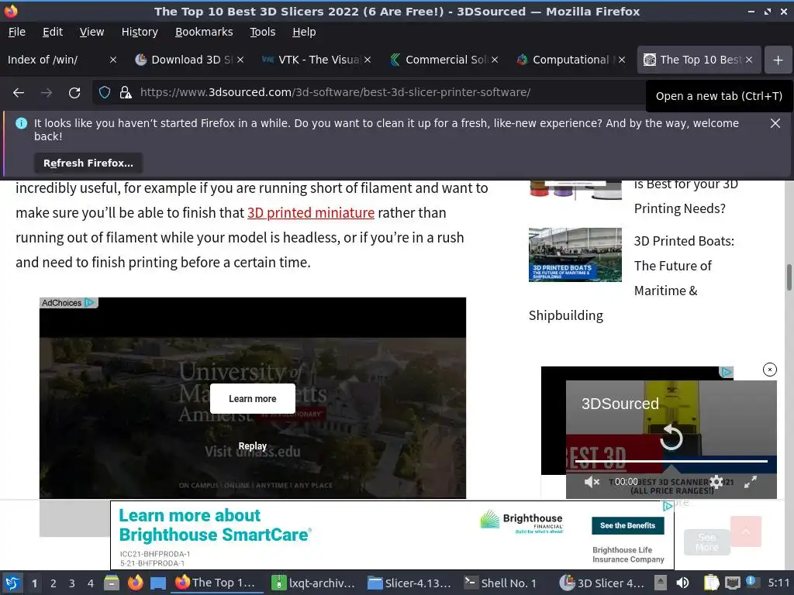The height and width of the screenshot is (595, 794).
Task: Launch file manager from taskbar quicklaunch
Action: coord(112,583)
